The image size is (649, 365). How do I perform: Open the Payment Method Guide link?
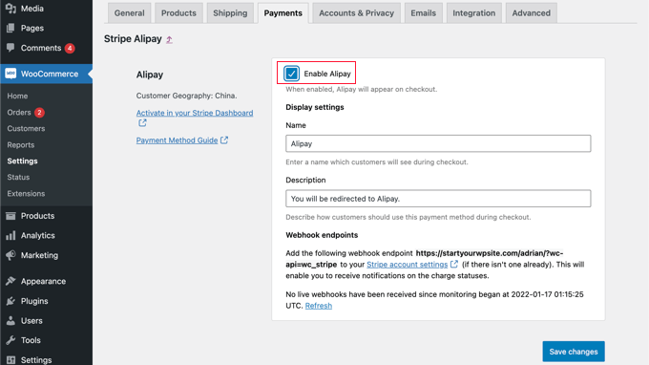(178, 140)
